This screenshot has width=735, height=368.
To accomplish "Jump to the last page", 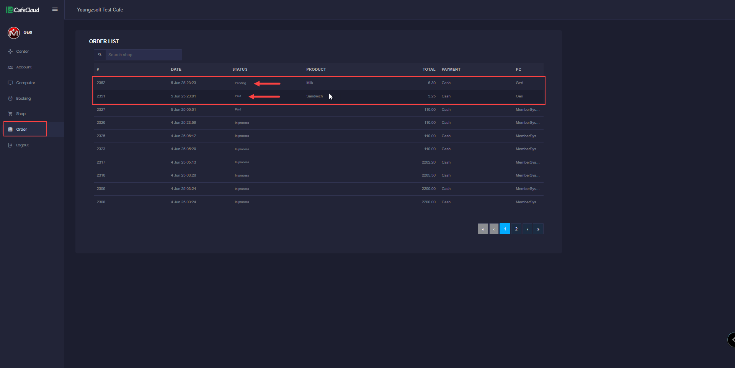I will (538, 229).
